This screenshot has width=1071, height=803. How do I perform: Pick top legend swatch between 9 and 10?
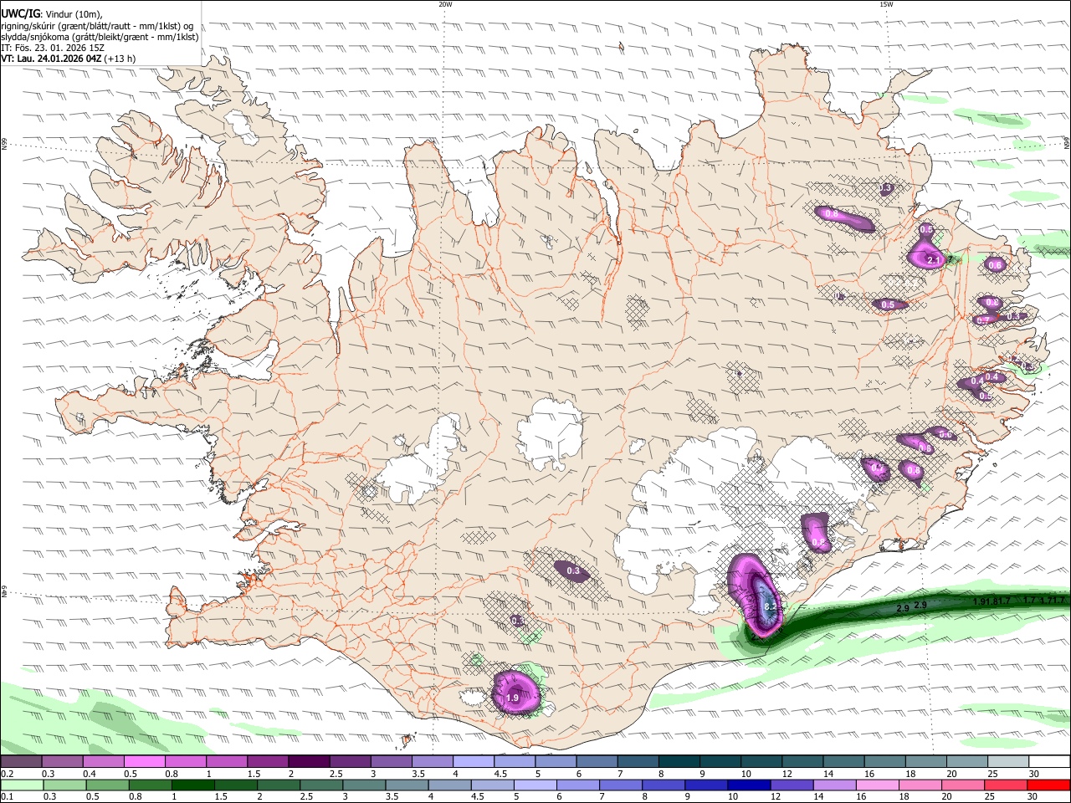(x=720, y=761)
